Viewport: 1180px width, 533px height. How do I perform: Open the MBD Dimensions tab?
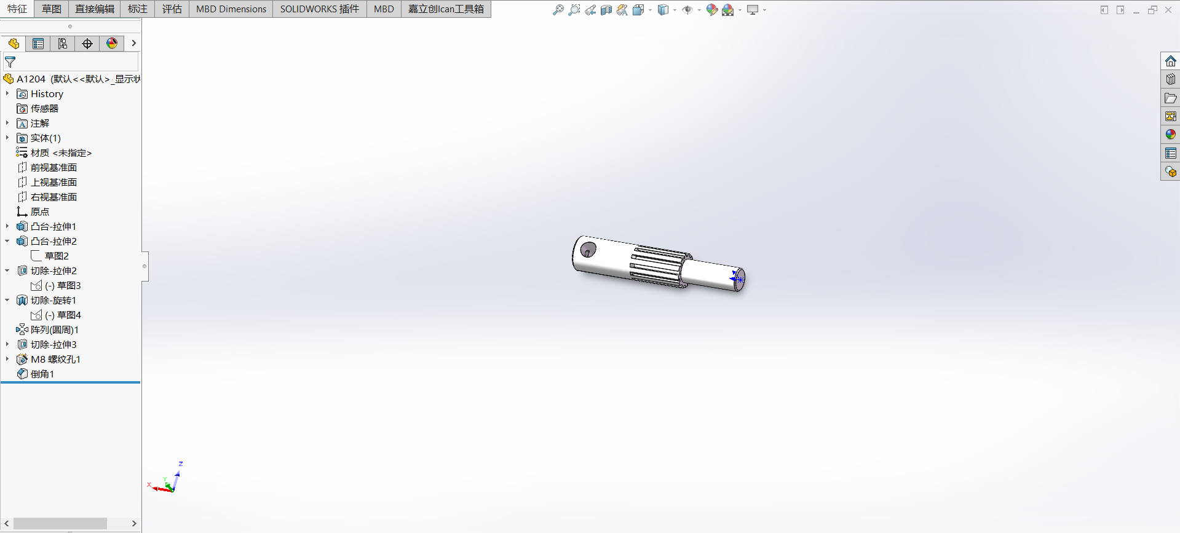pyautogui.click(x=231, y=9)
